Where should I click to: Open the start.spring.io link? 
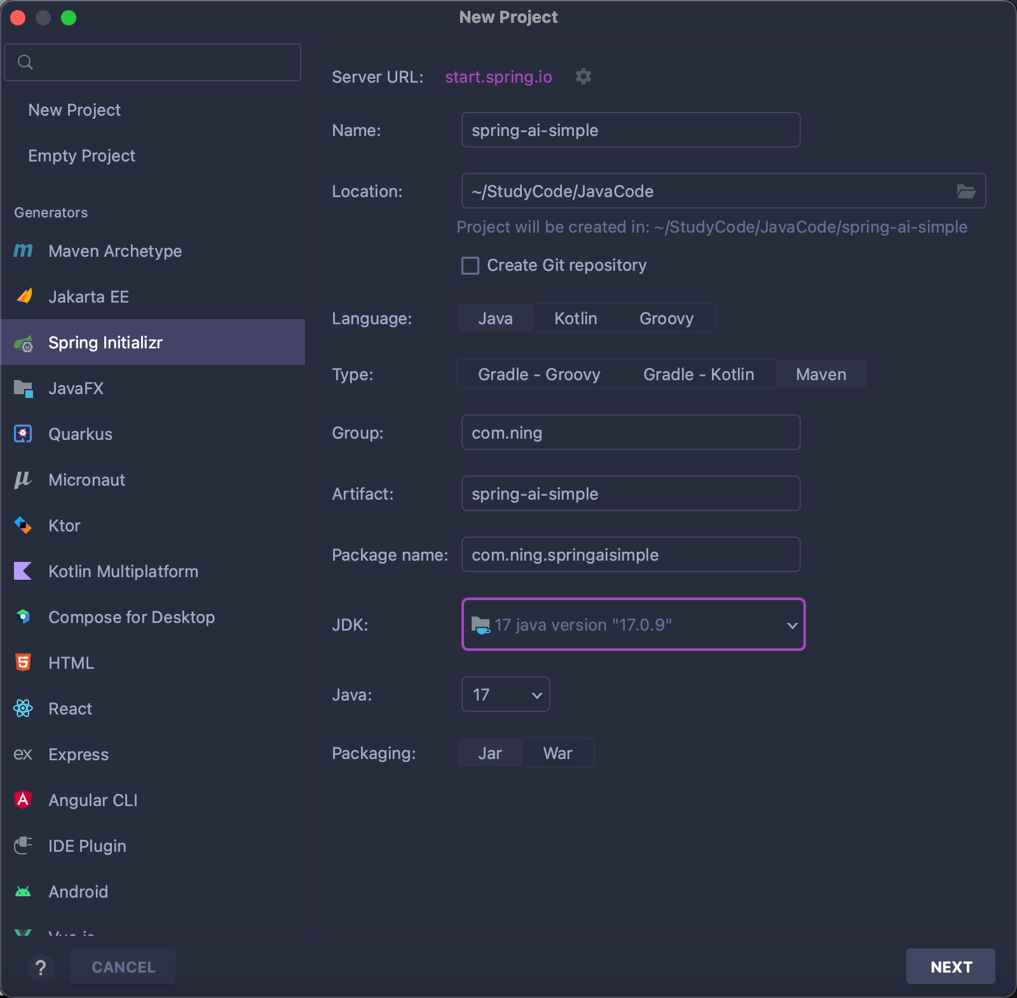(498, 77)
